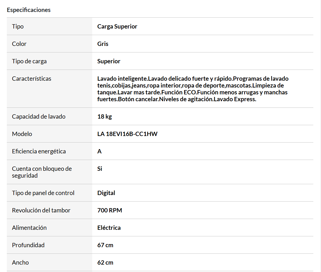Click the Carga Superior value
Screen dimensions: 321x272
click(117, 27)
